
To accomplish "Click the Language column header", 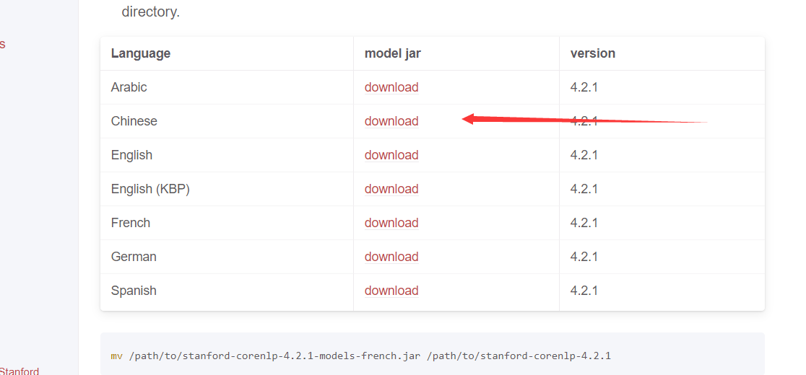I will click(x=141, y=53).
